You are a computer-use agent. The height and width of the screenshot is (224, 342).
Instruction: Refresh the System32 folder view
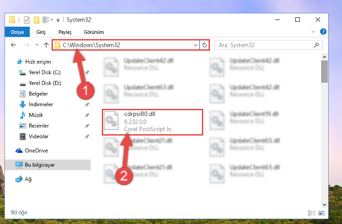[205, 45]
